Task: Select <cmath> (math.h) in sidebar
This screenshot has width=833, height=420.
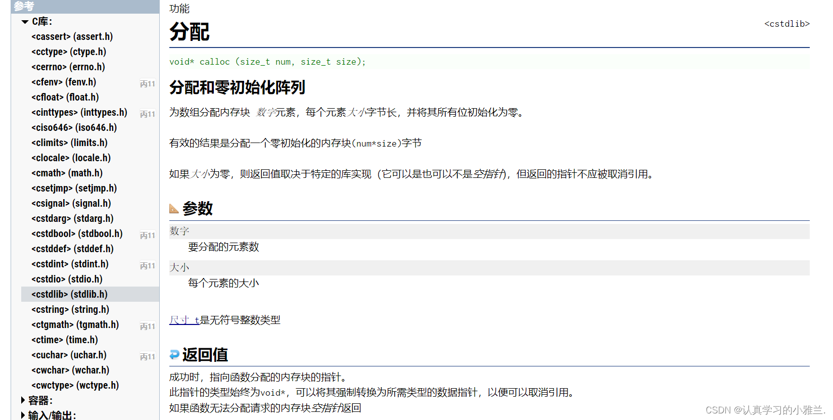Action: 67,173
